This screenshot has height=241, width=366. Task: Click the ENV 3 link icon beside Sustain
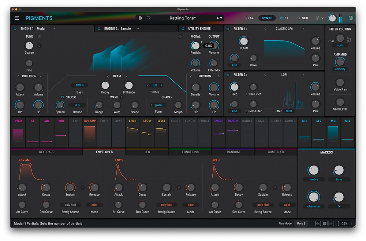pos(275,187)
